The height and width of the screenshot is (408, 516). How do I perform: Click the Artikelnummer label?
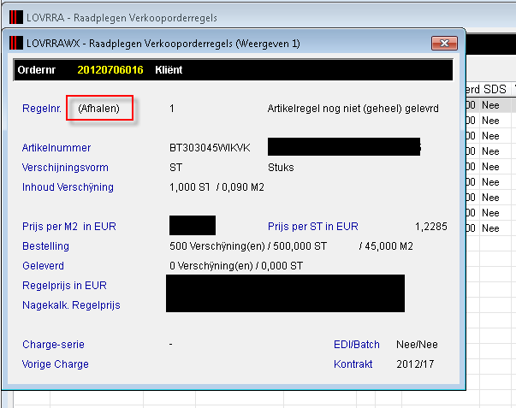tap(56, 148)
